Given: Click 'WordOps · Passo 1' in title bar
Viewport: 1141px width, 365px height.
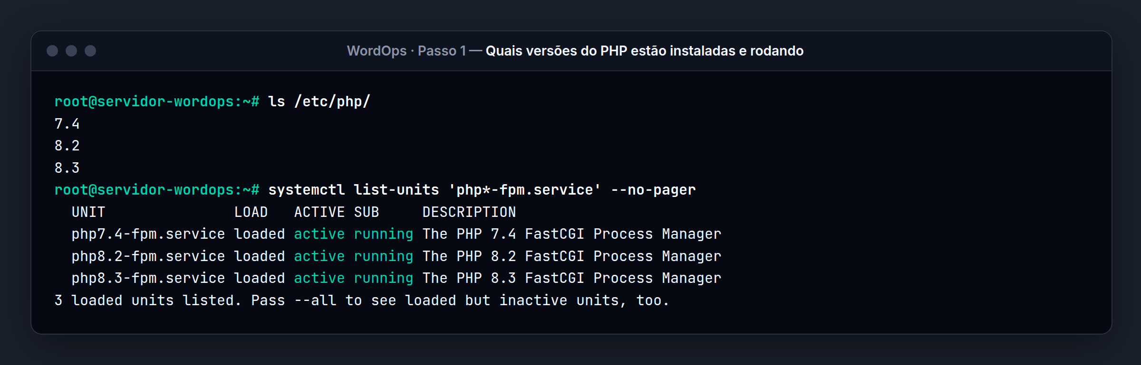Looking at the screenshot, I should (x=406, y=51).
